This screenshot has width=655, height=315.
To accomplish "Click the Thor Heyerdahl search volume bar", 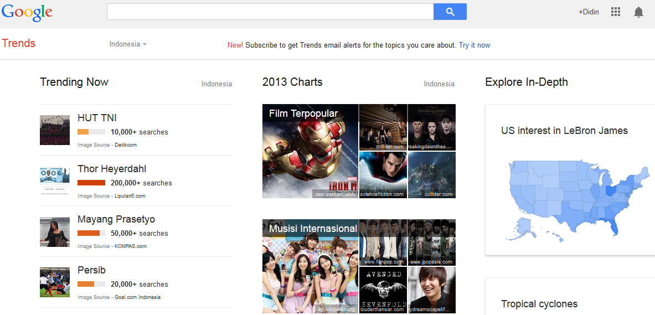I will 91,183.
